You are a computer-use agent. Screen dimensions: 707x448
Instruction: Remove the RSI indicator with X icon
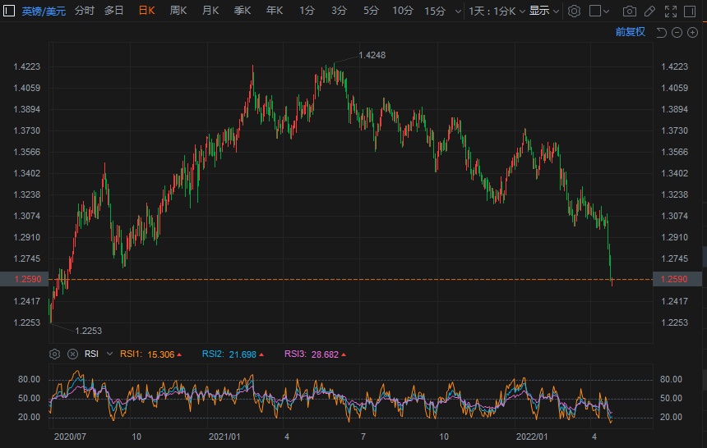tap(72, 354)
